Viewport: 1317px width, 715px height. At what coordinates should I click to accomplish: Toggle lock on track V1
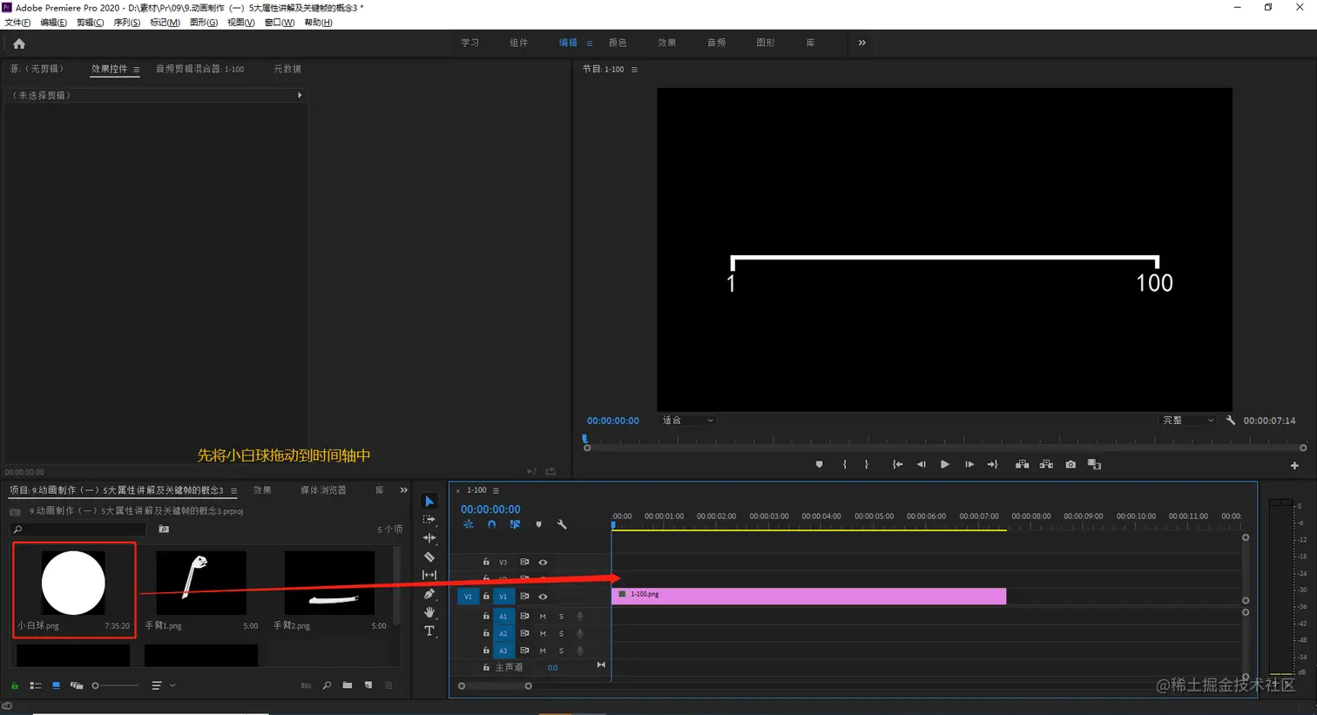coord(486,597)
